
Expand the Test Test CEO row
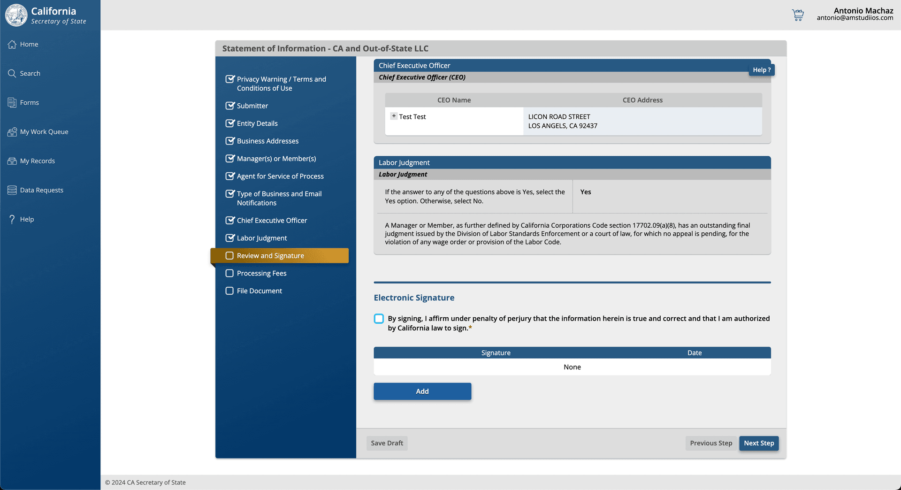tap(394, 116)
